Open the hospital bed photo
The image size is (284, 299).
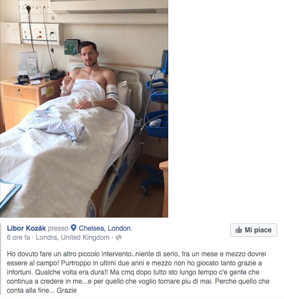pos(84,109)
